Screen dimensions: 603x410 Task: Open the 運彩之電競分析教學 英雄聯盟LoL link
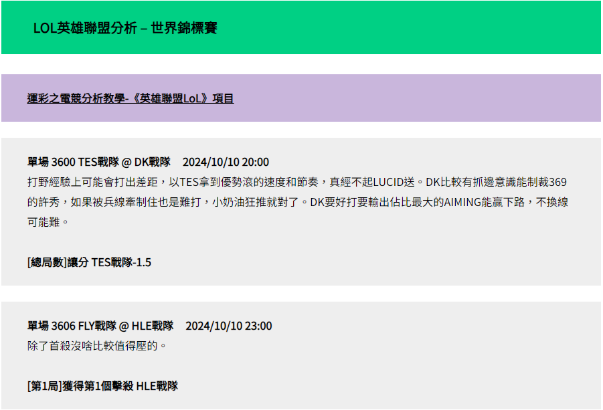pos(131,98)
